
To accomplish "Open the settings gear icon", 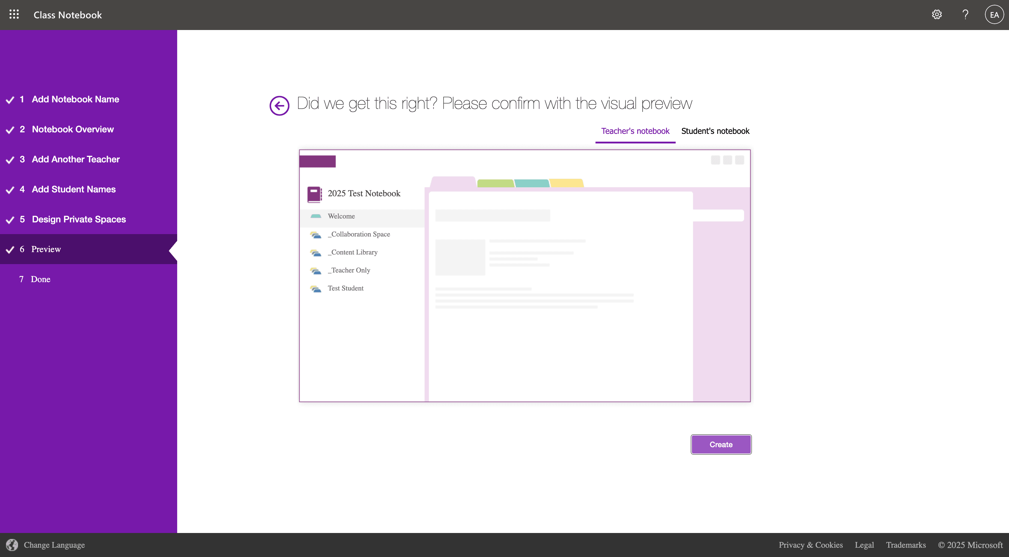I will (x=937, y=14).
